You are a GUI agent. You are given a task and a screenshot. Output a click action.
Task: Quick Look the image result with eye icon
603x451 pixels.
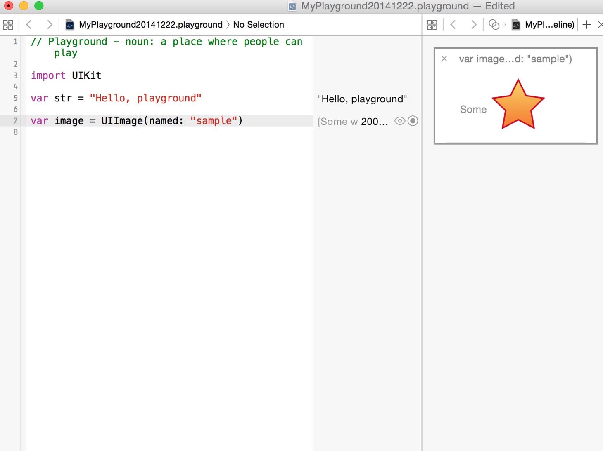pyautogui.click(x=400, y=121)
